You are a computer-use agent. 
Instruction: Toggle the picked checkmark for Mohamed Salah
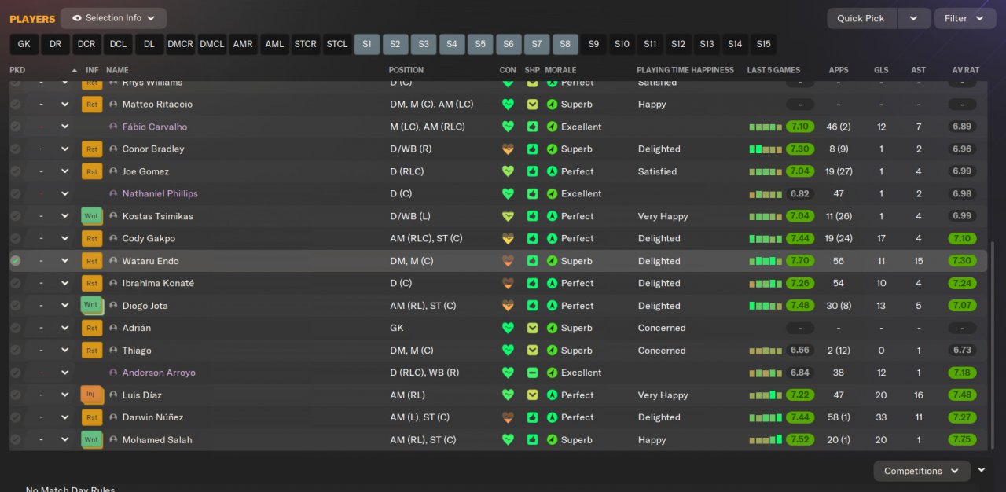(x=16, y=439)
